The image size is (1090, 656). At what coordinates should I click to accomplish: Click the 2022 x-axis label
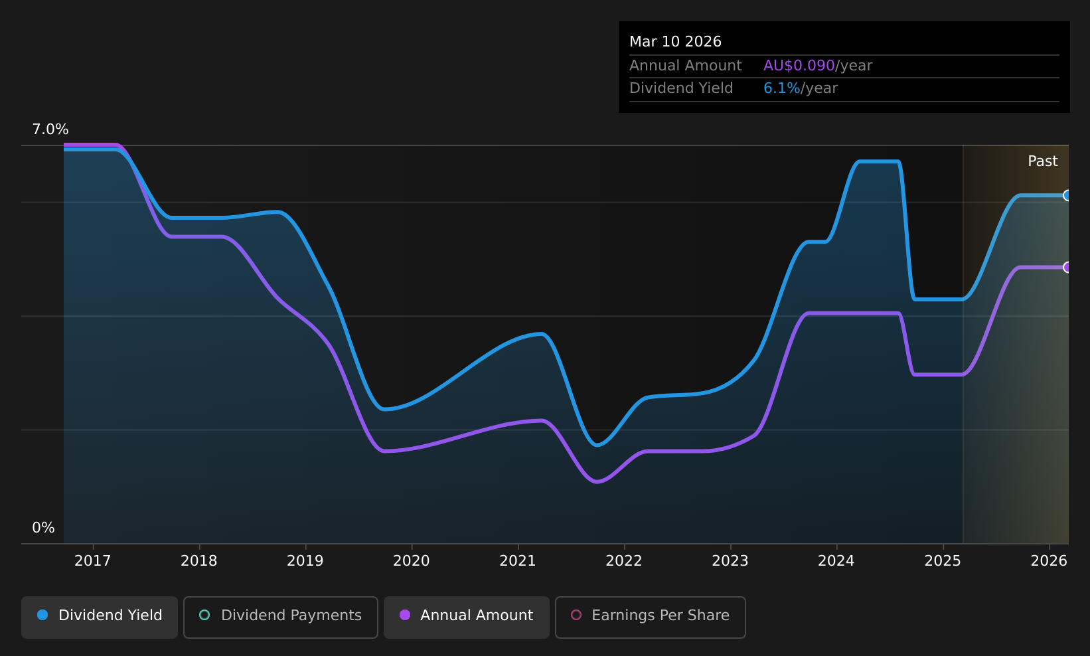click(x=624, y=561)
